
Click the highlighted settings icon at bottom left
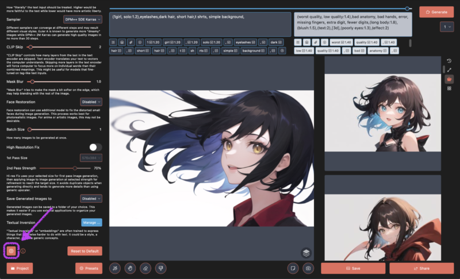11,251
